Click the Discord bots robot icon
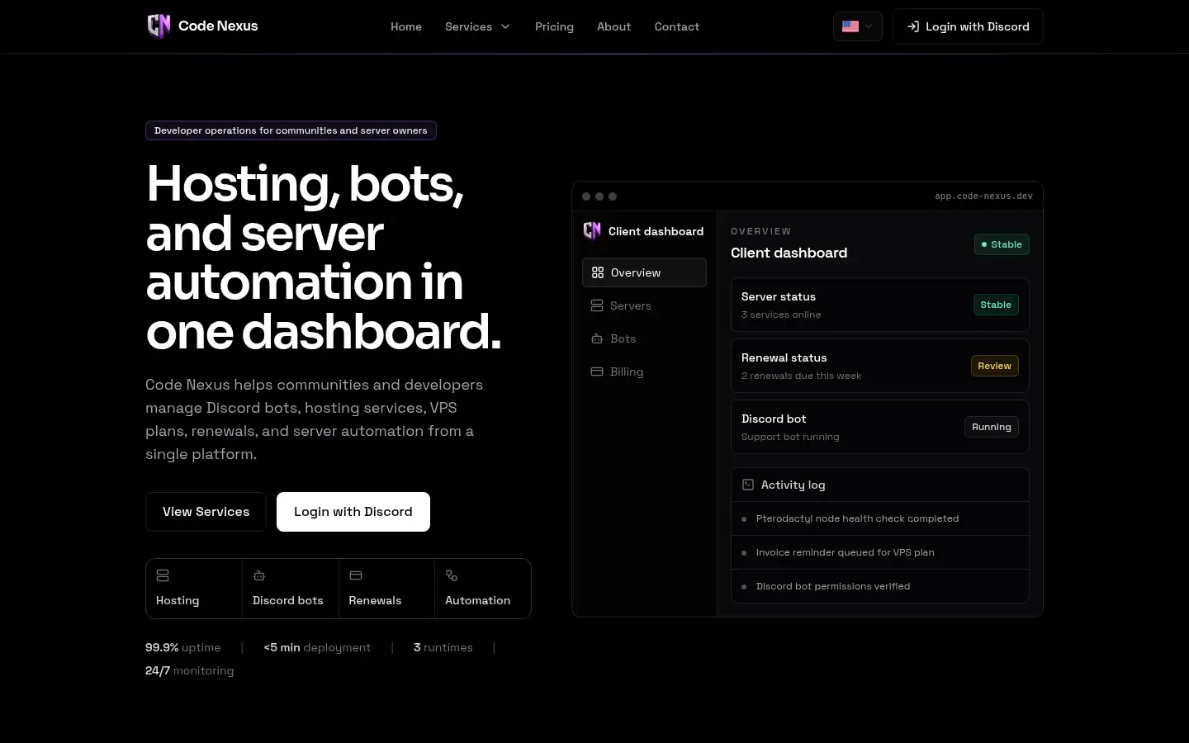Viewport: 1189px width, 743px height. click(x=259, y=575)
